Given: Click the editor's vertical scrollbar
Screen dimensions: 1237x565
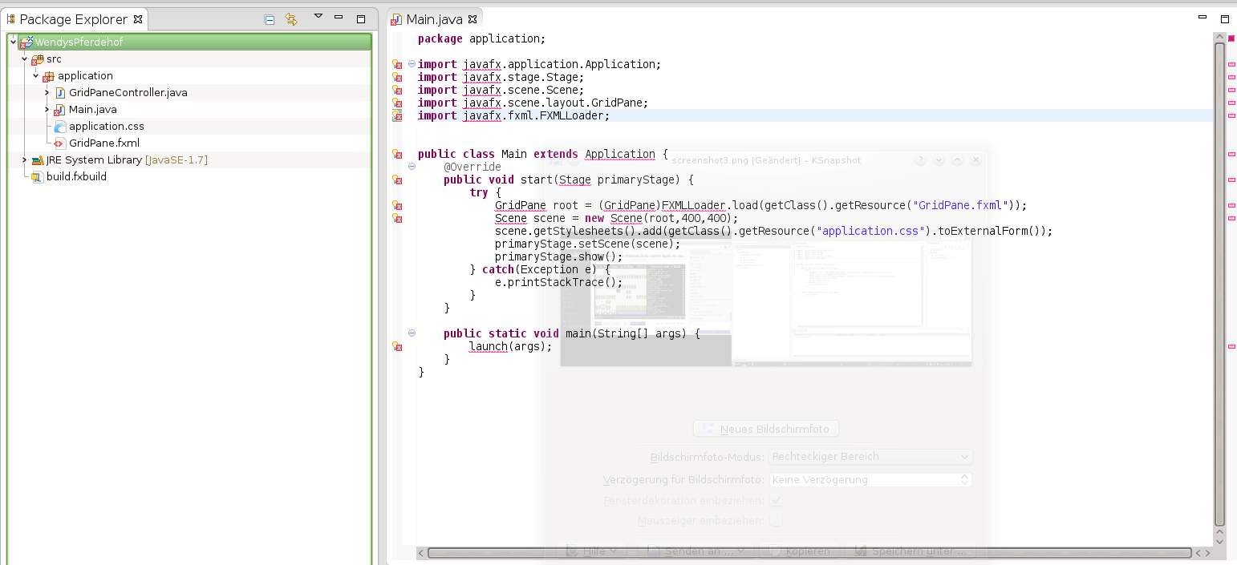Looking at the screenshot, I should click(x=1219, y=280).
